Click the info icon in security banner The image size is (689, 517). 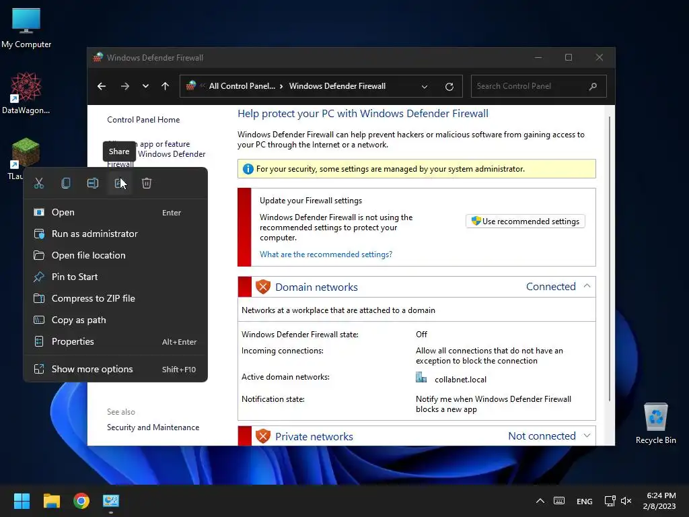click(x=248, y=169)
